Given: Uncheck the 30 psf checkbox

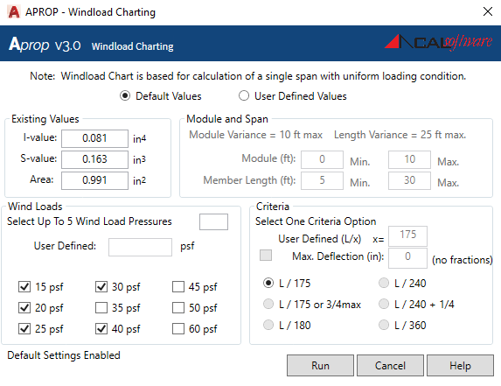Looking at the screenshot, I should 101,287.
